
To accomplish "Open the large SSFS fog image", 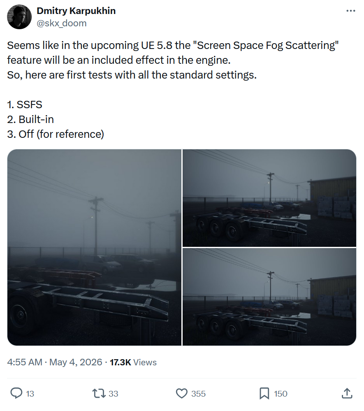I will pos(94,247).
